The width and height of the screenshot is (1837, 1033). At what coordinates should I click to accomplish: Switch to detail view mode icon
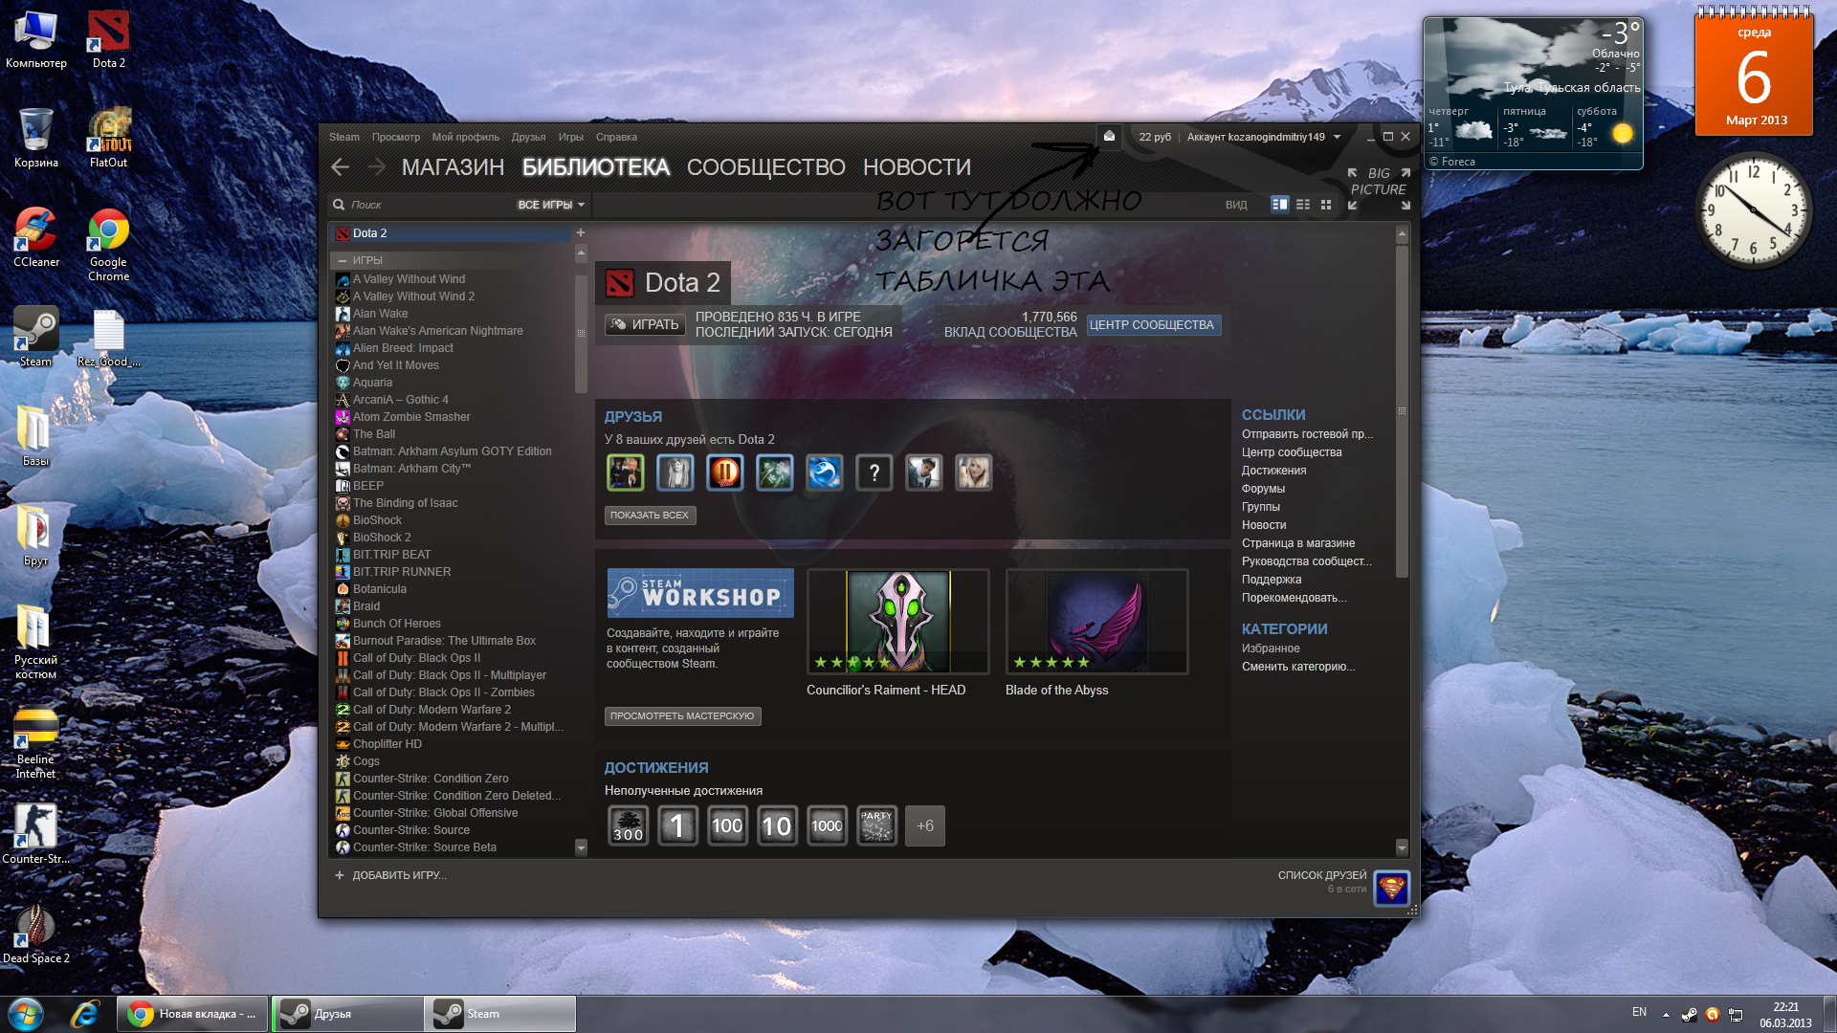point(1279,205)
